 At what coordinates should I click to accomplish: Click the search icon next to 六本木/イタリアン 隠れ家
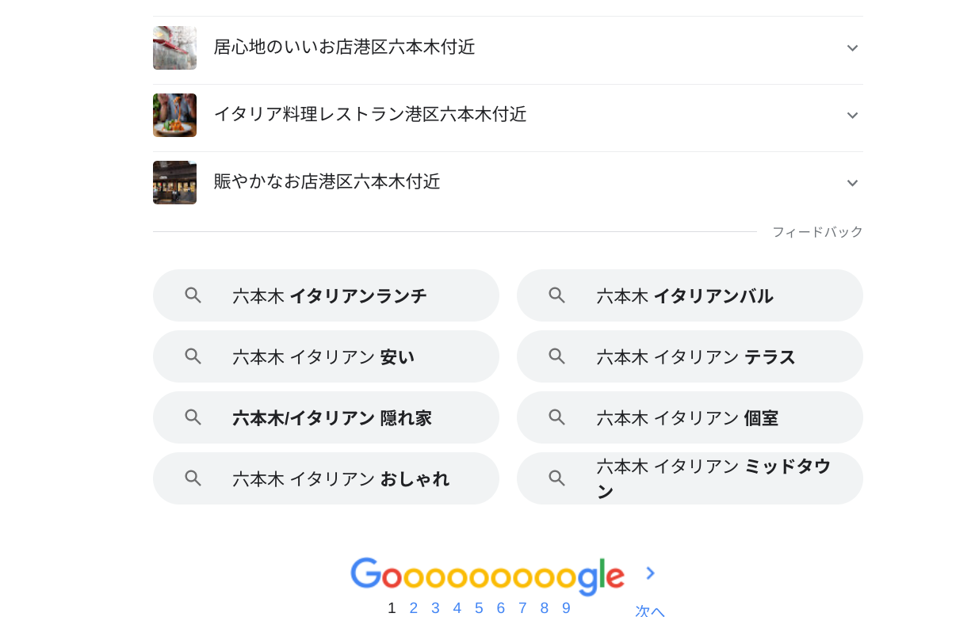pos(193,417)
